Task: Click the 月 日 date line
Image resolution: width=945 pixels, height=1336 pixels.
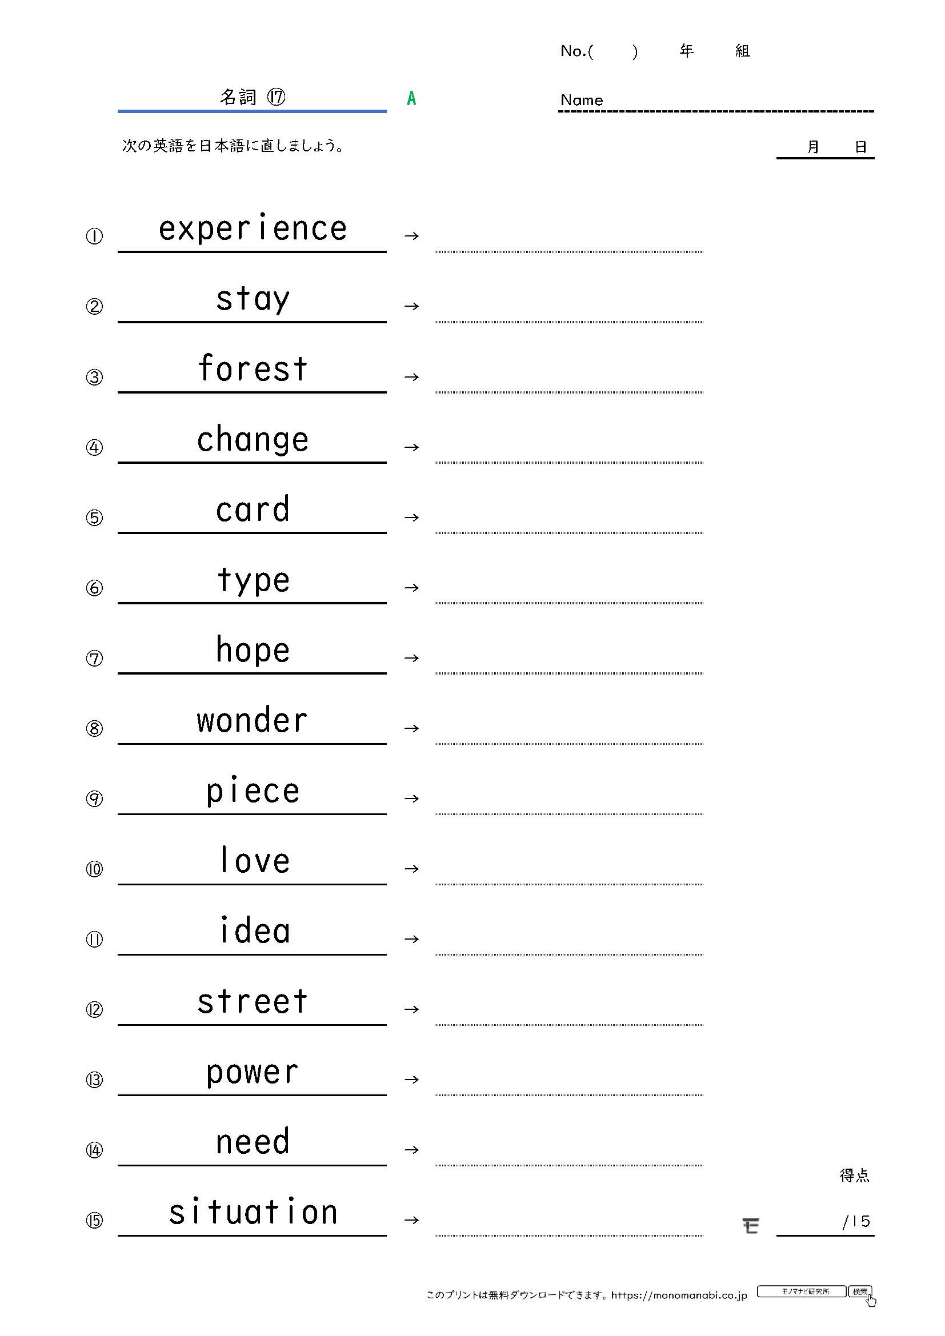Action: click(825, 148)
